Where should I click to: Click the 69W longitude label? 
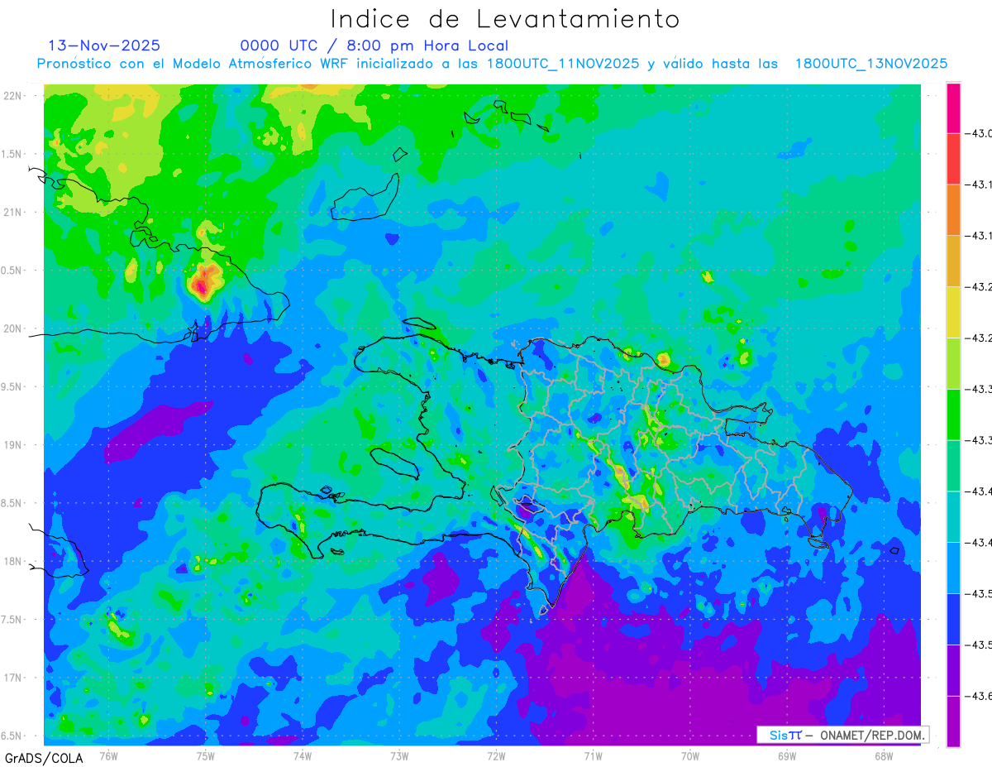tap(787, 755)
